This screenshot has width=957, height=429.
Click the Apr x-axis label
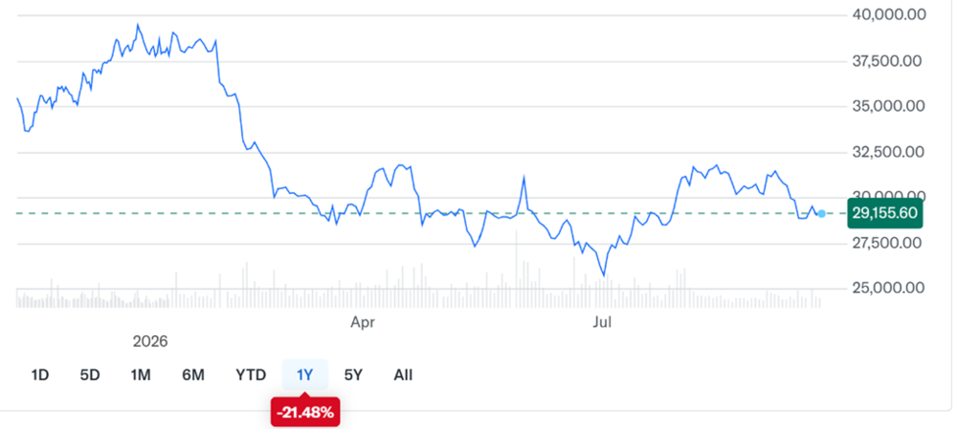[363, 322]
